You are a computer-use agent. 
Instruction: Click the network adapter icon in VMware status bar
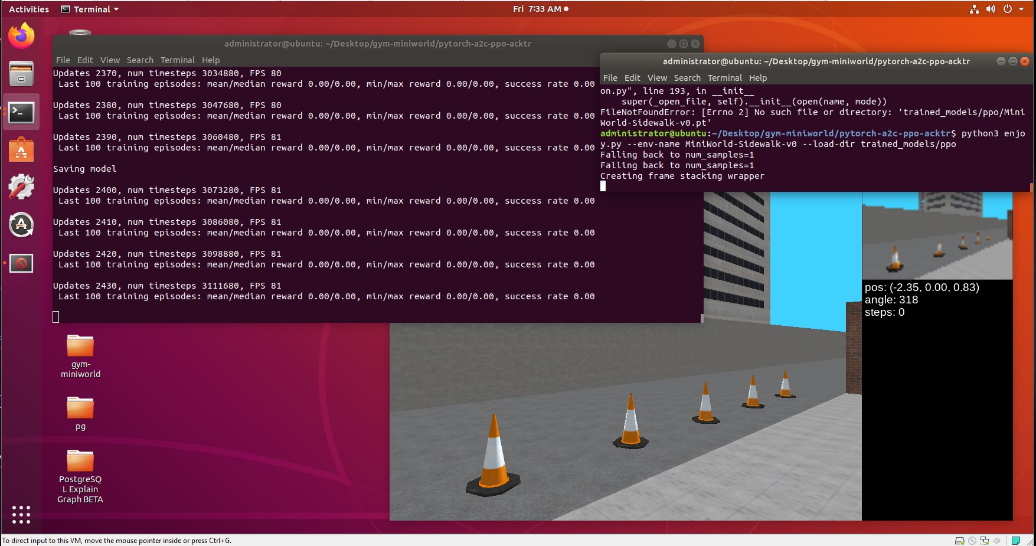[985, 540]
